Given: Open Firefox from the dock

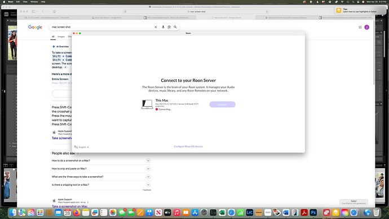Looking at the screenshot, I should tap(77, 213).
